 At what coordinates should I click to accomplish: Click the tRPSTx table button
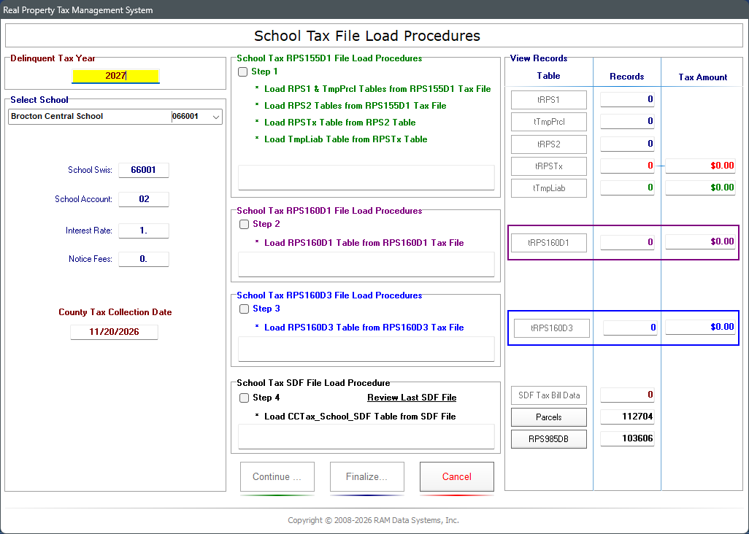[549, 166]
